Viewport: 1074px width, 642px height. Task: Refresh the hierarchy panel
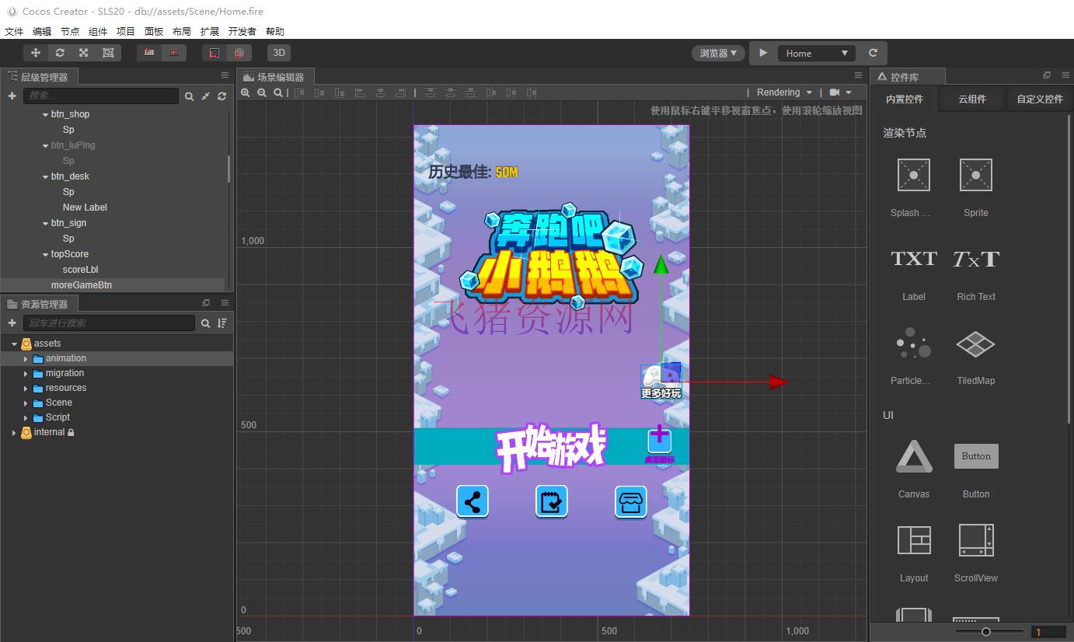coord(221,96)
